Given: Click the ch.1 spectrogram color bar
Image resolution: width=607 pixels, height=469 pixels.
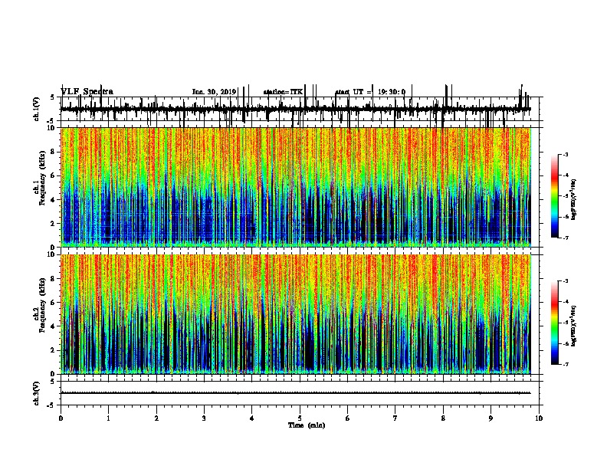Looking at the screenshot, I should pyautogui.click(x=555, y=196).
